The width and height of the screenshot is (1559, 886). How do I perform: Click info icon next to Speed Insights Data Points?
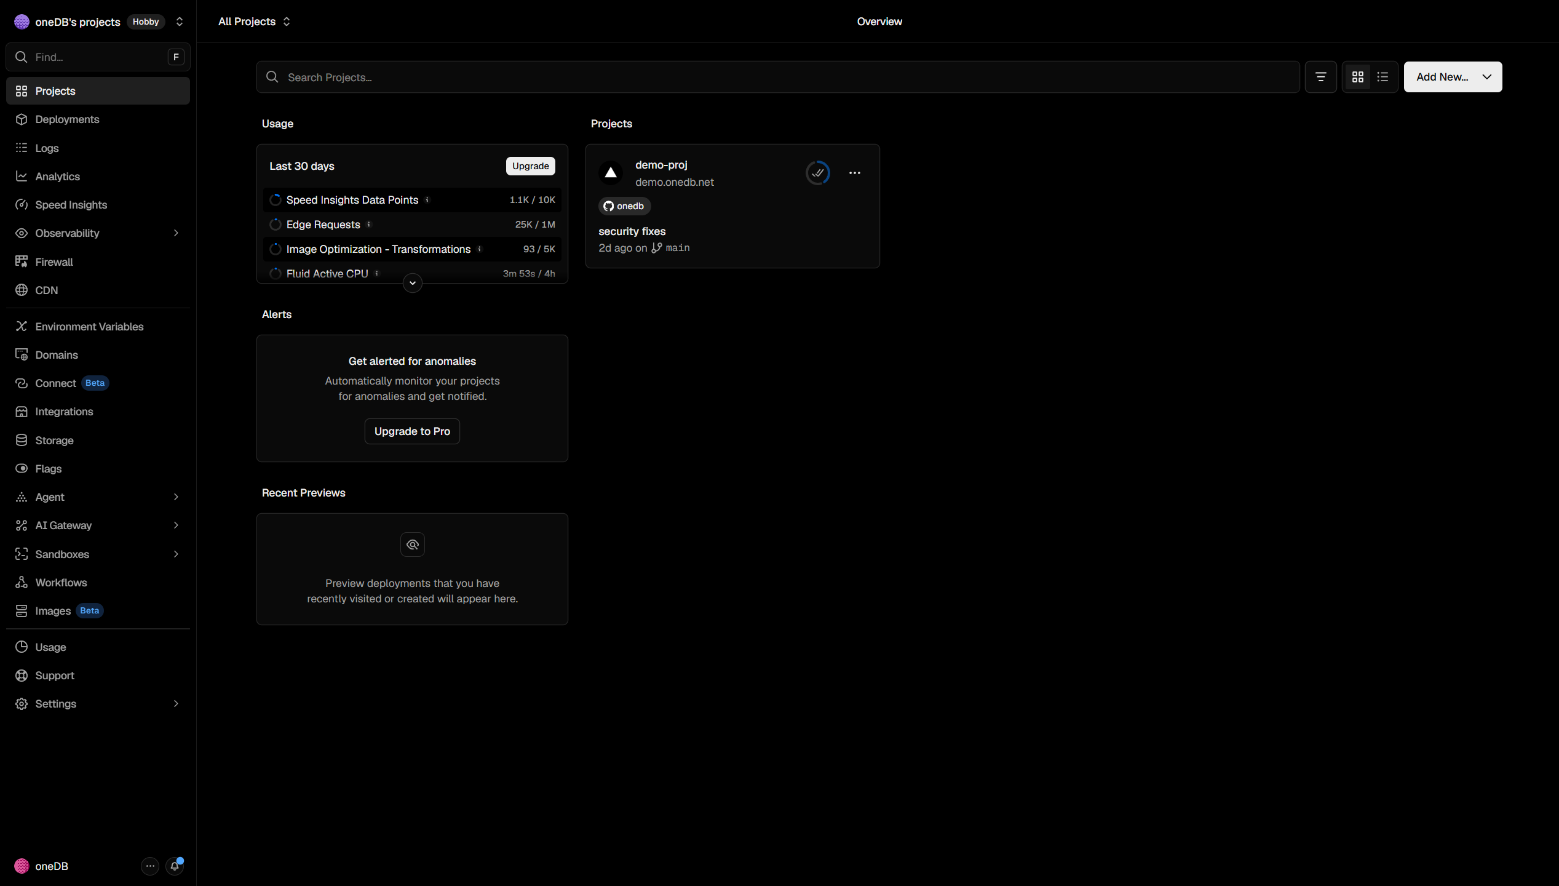pyautogui.click(x=427, y=199)
